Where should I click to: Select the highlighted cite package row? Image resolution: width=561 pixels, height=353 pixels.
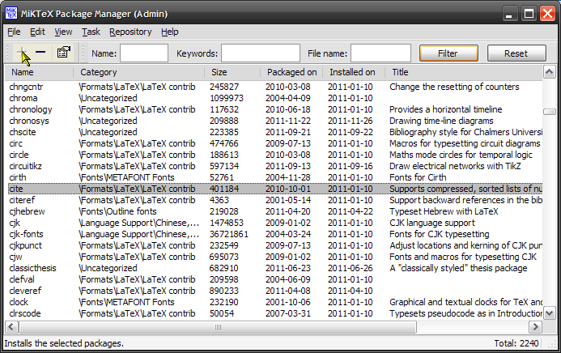(x=274, y=189)
